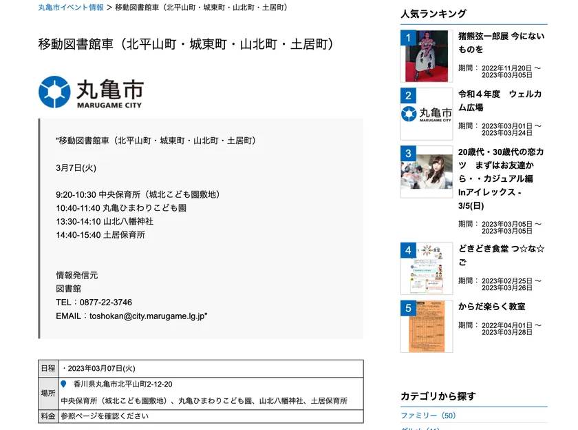This screenshot has height=430, width=578.
Task: Click the phone number 0877-22-3746
Action: tap(106, 303)
